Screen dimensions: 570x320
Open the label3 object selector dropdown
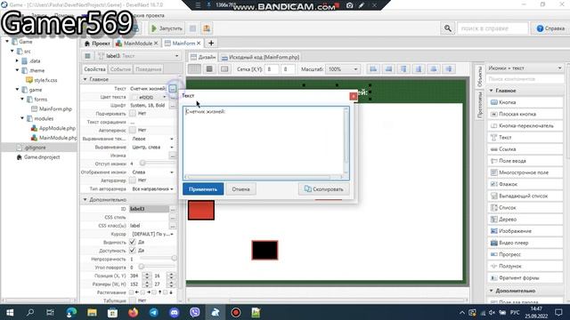point(176,56)
